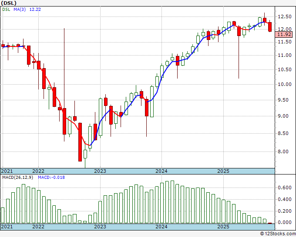
Task: Click 2024 on the price chart timeline
Action: [161, 171]
